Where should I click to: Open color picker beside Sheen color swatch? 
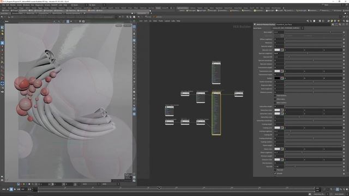click(x=282, y=149)
